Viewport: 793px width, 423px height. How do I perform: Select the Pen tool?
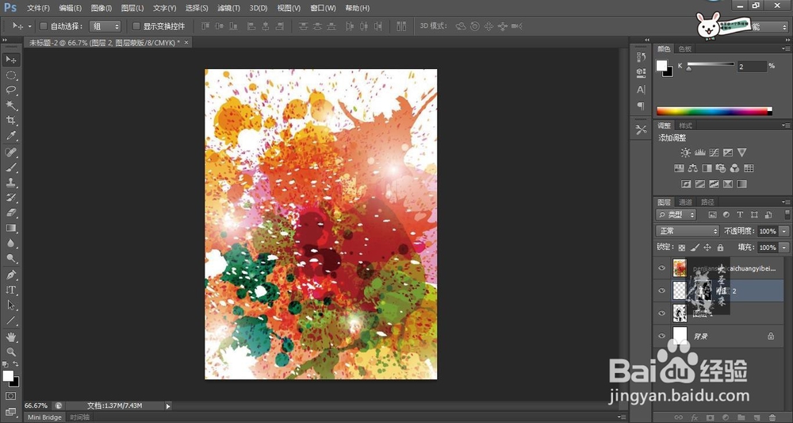[x=11, y=275]
